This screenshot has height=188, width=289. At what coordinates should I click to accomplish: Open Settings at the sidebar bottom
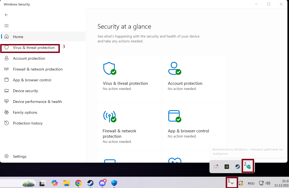[19, 157]
